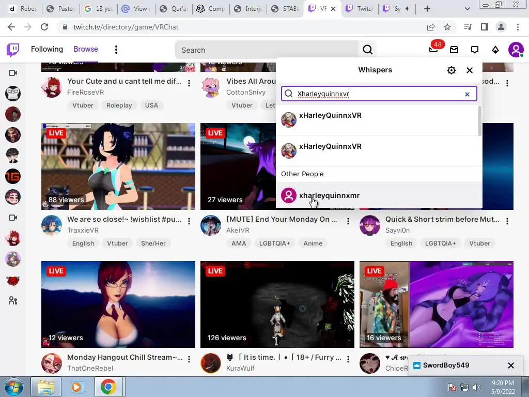This screenshot has height=397, width=529.
Task: Filter by the AMA tag
Action: [239, 243]
